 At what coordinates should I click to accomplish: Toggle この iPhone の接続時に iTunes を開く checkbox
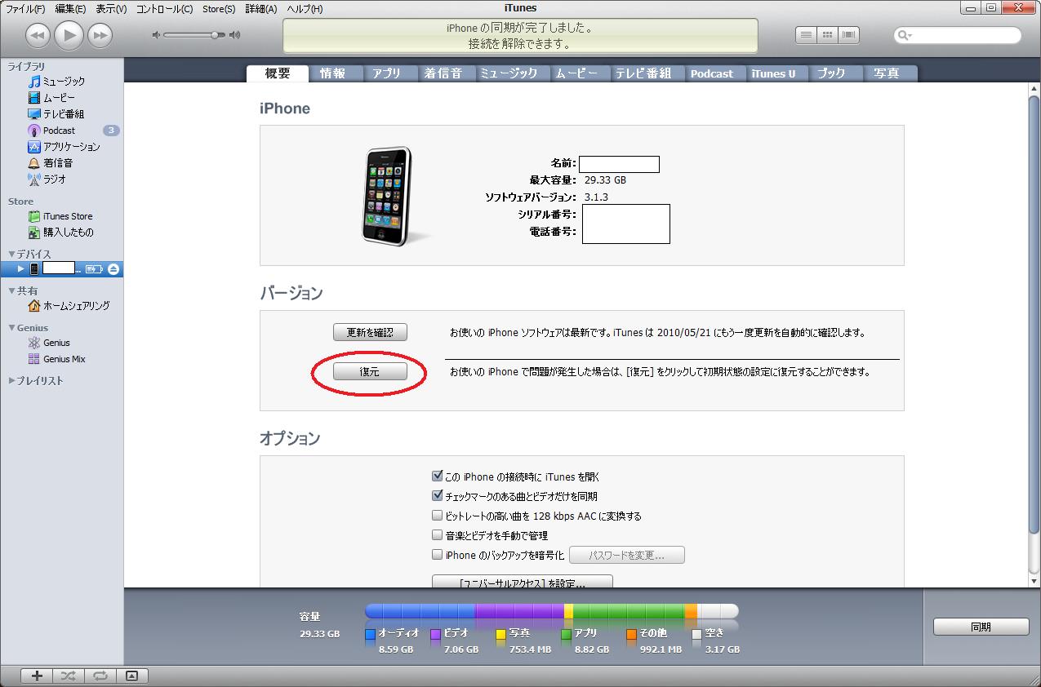click(438, 476)
